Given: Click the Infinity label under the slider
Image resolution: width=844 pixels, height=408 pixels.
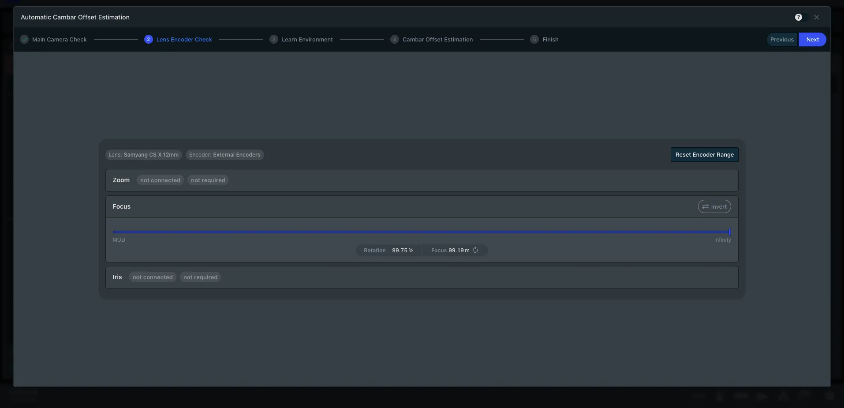Looking at the screenshot, I should tap(723, 240).
